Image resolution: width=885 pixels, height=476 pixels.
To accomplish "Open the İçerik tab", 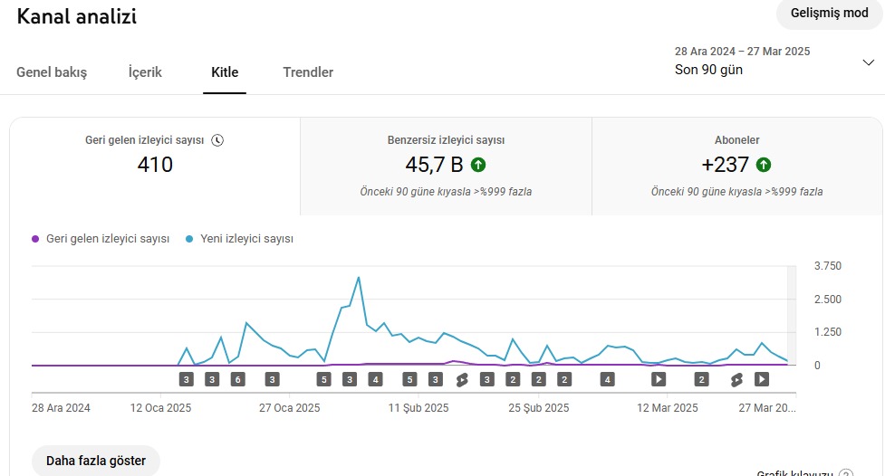I will [x=145, y=72].
